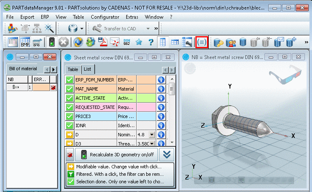312x192 pixels.
Task: Click the colorful blocks icon in top toolbar
Action: 13,28
